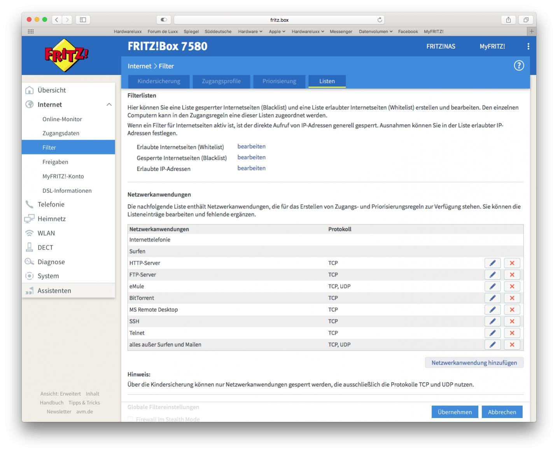
Task: Edit the SSH entry
Action: (x=492, y=322)
